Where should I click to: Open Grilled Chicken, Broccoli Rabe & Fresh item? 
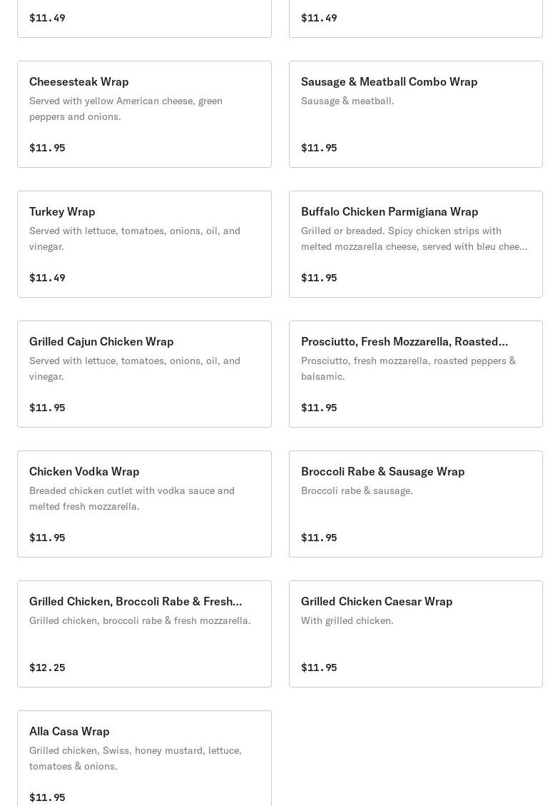144,635
